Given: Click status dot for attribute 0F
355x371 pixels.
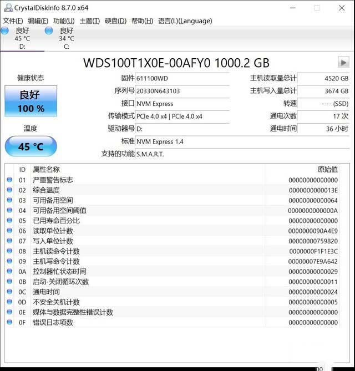Looking at the screenshot, I should (x=9, y=322).
